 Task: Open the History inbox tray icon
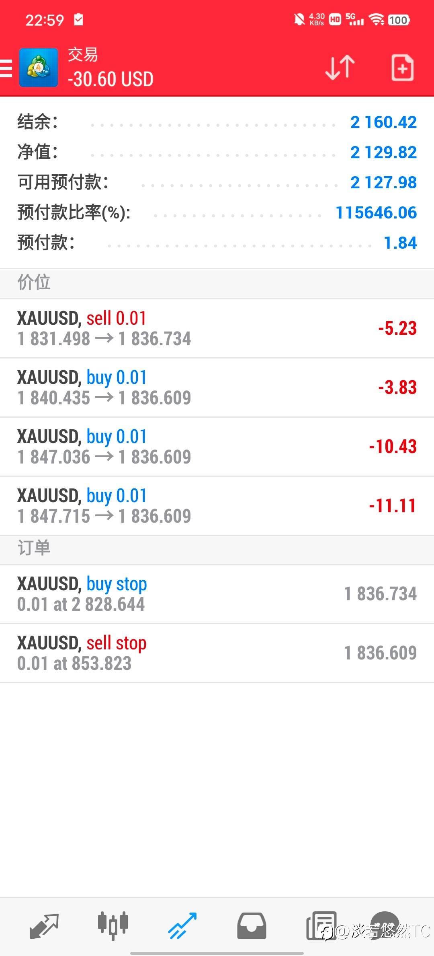[252, 925]
